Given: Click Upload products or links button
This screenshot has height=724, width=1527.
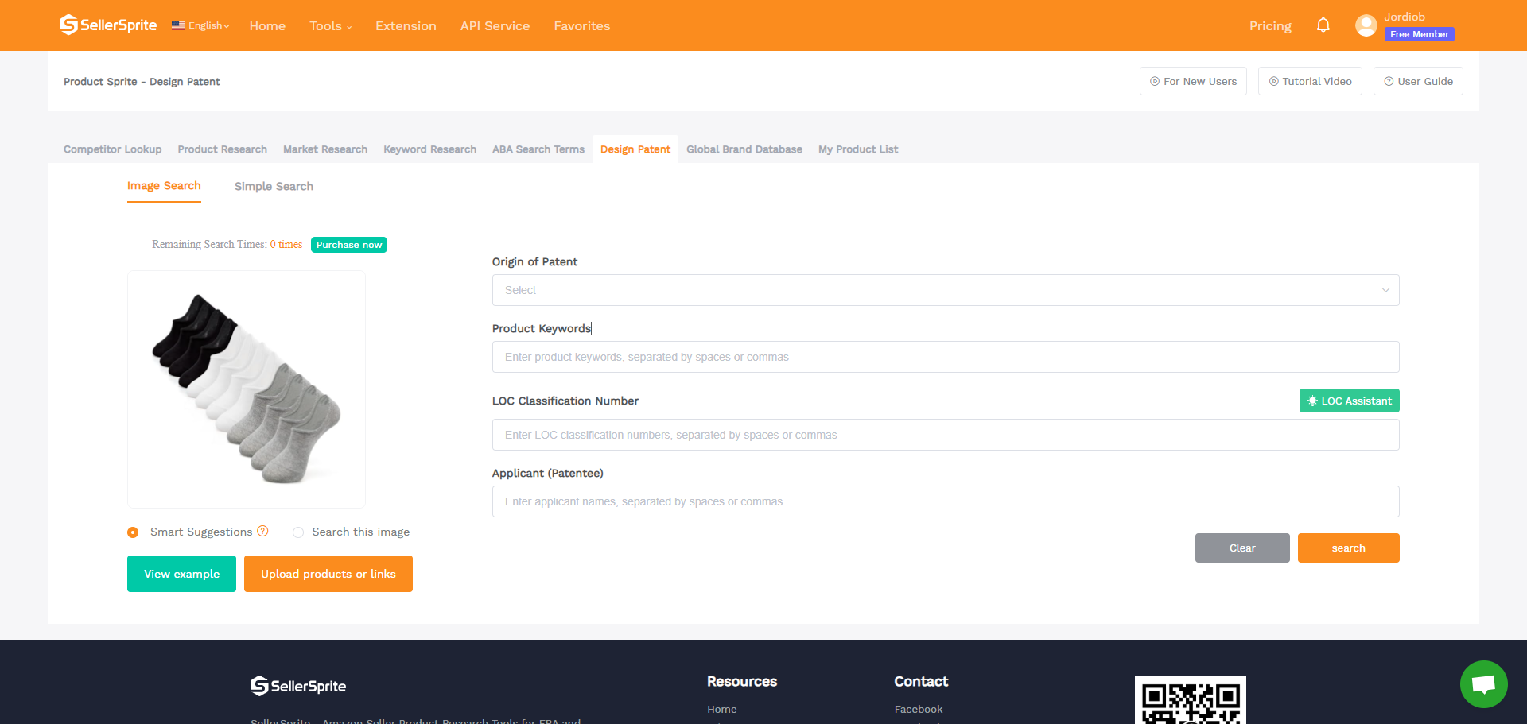Looking at the screenshot, I should [x=328, y=574].
